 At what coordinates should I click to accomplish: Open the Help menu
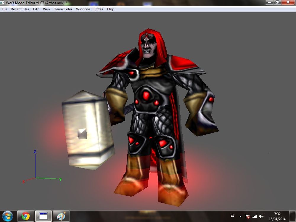coord(110,9)
